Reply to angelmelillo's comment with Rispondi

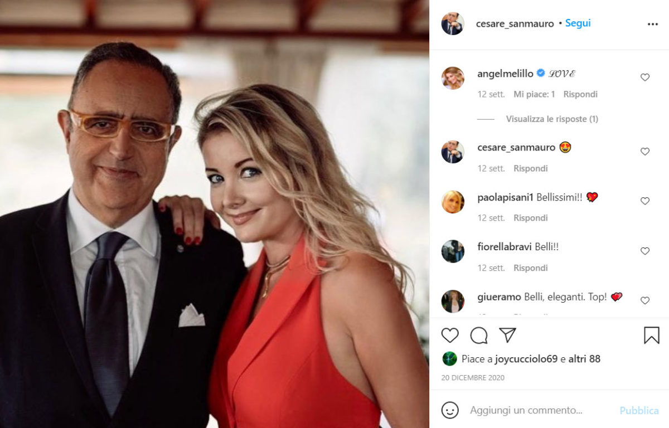click(x=580, y=94)
